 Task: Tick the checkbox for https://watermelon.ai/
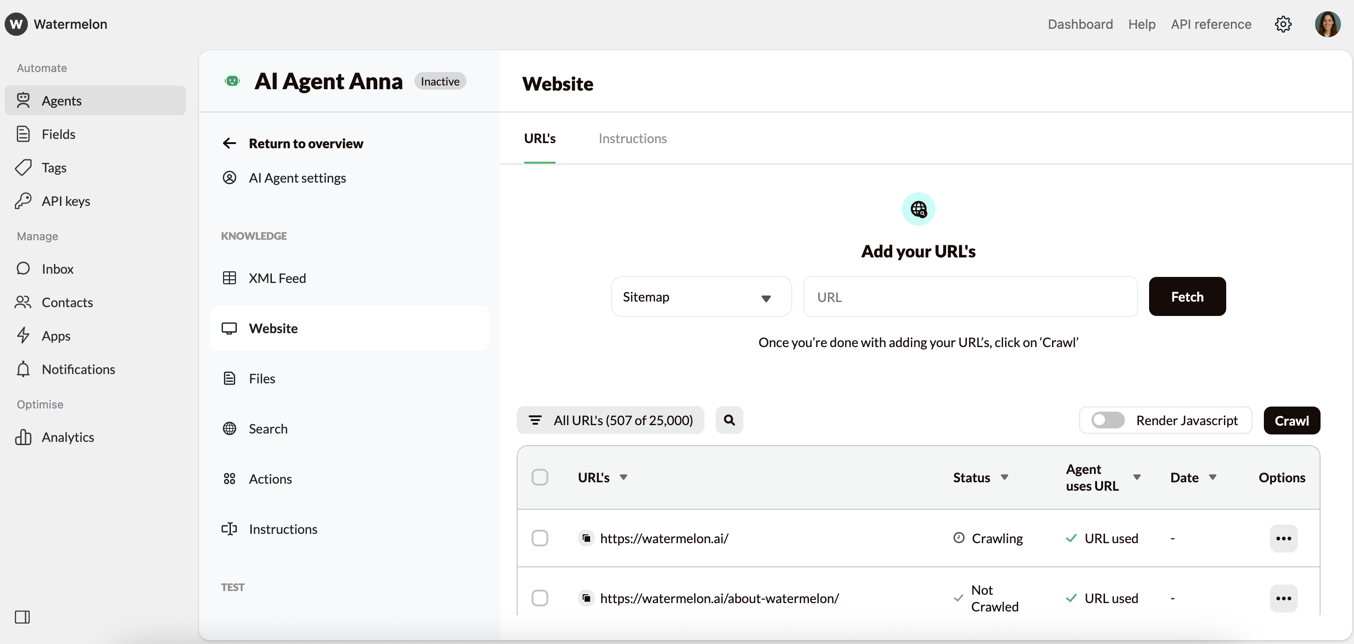coord(540,539)
